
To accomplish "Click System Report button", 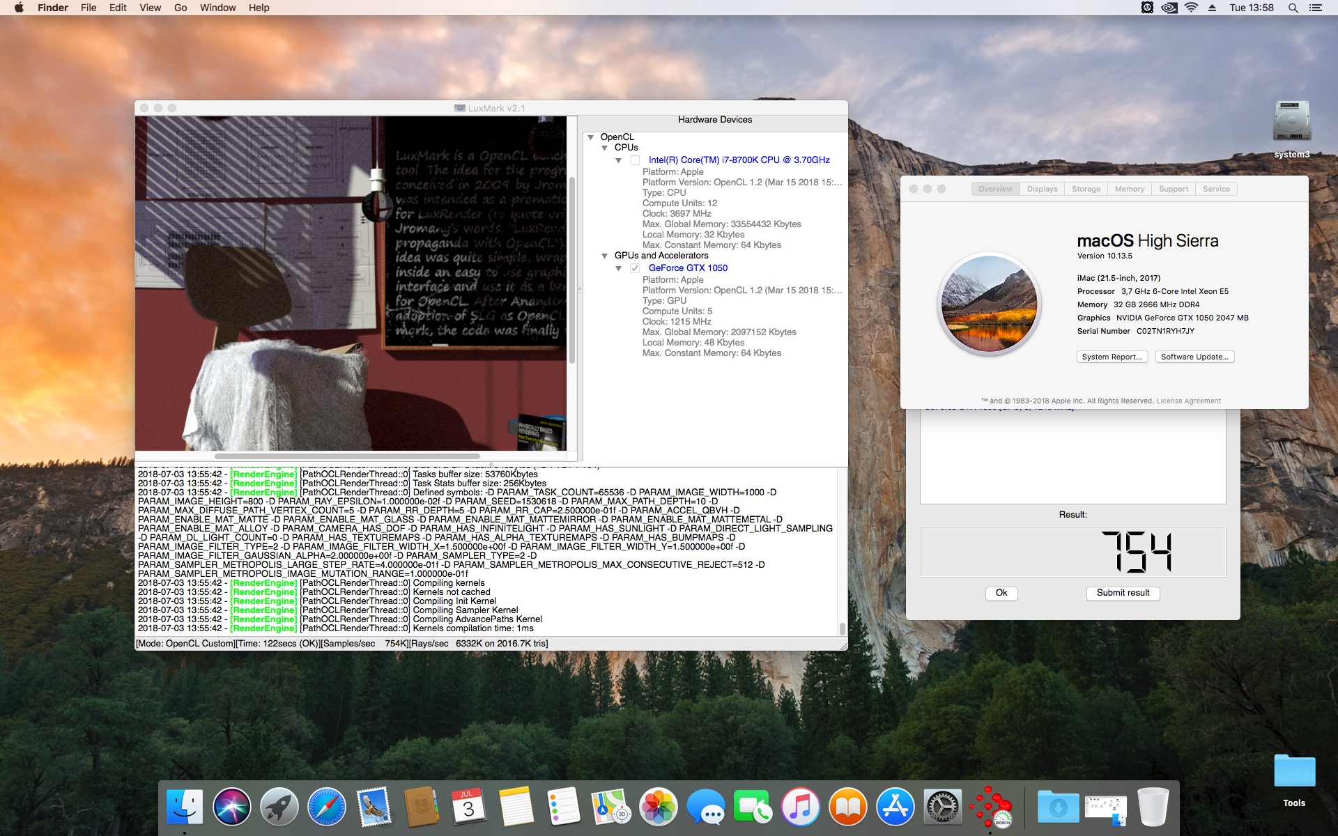I will click(1112, 357).
